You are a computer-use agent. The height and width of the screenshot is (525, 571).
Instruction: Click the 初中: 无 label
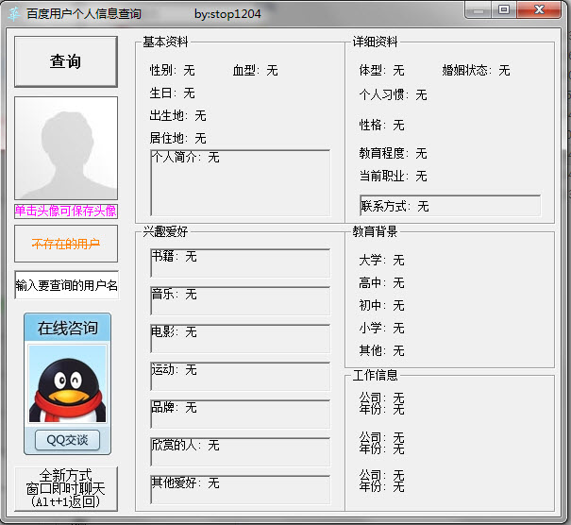pyautogui.click(x=381, y=305)
